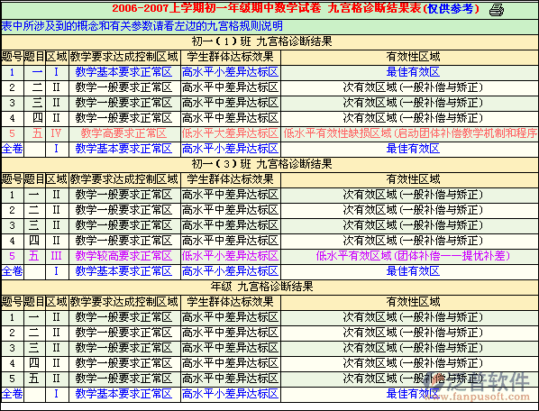Click the printer icon in the title bar
Screen dimensions: 539x411
point(497,10)
